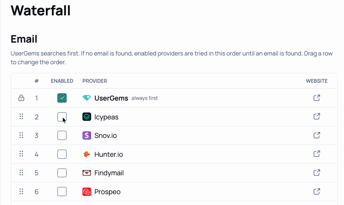Enable the Snov.io provider checkbox

click(x=62, y=136)
